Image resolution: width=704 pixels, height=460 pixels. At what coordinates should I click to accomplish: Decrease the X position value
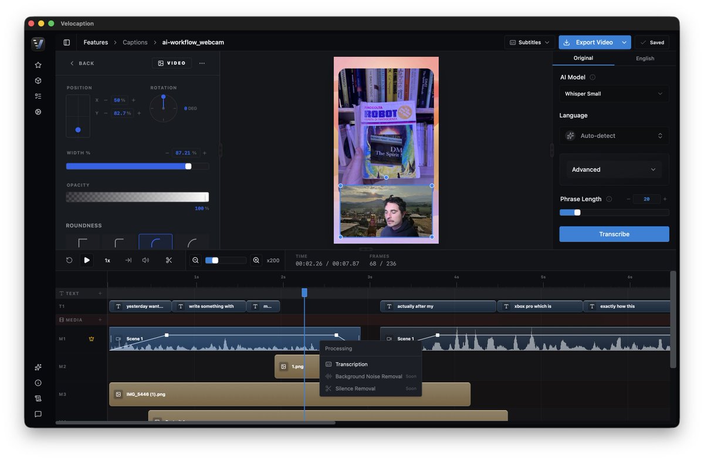[106, 100]
